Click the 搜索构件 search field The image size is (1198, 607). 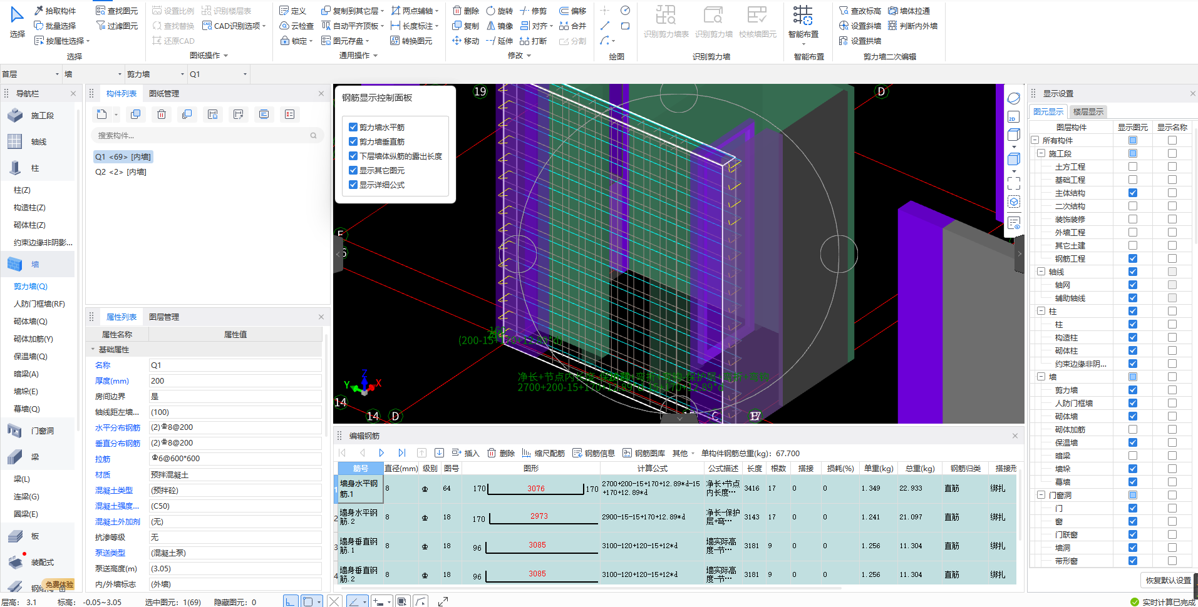tap(207, 135)
